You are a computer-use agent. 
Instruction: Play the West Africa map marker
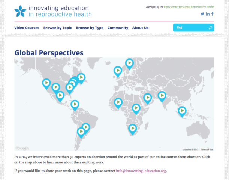[x=118, y=103]
